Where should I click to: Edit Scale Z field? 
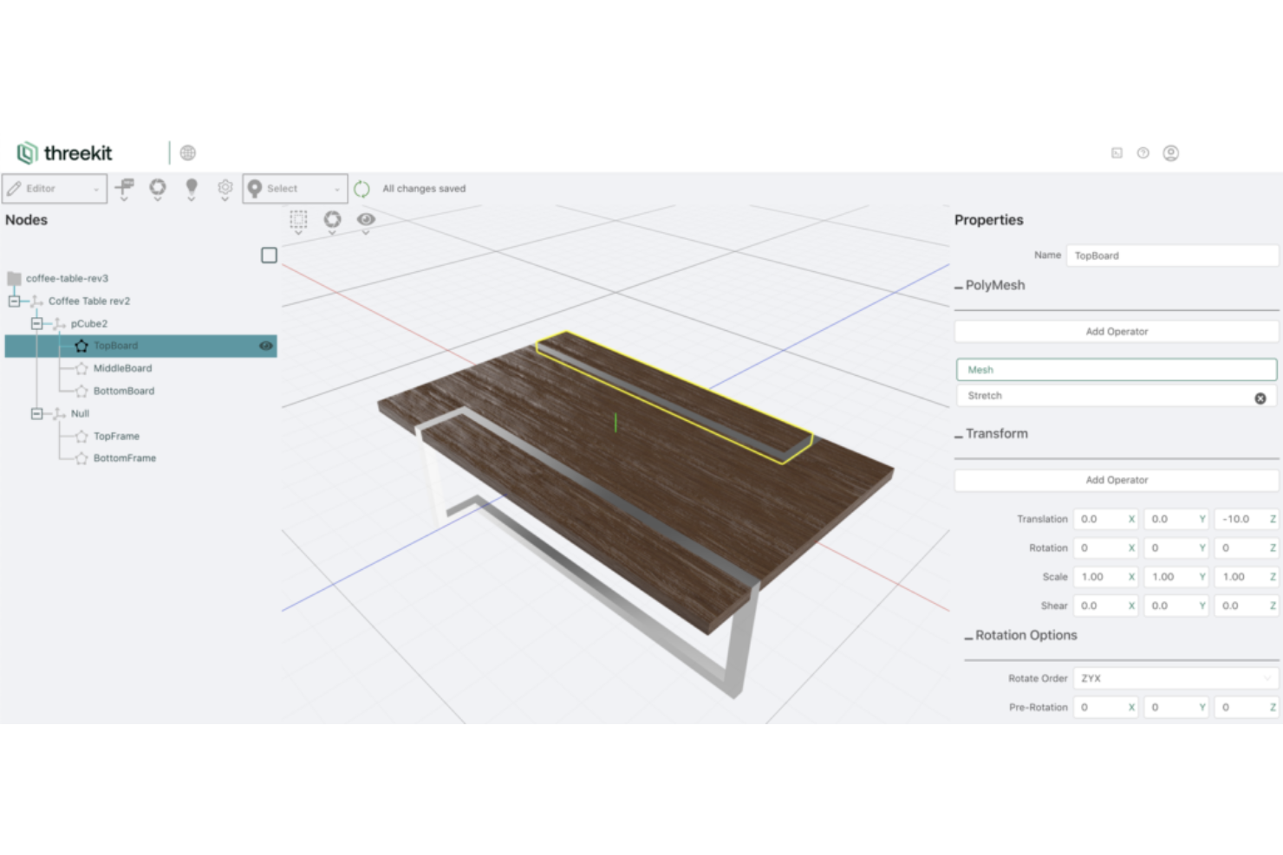[x=1247, y=577]
